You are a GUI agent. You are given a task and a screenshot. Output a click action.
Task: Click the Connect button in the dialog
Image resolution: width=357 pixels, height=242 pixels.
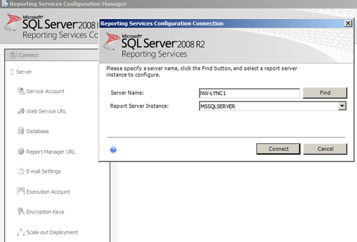[278, 149]
